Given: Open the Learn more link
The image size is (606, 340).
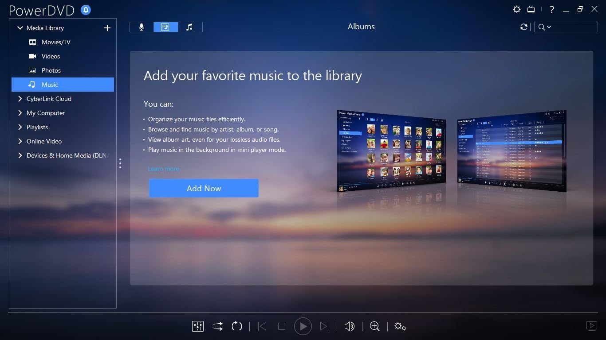Looking at the screenshot, I should (164, 169).
